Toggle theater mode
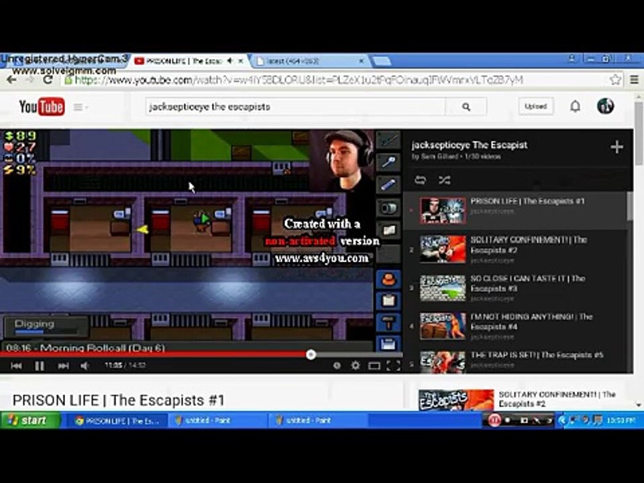Viewport: 644px width, 483px height. pyautogui.click(x=374, y=366)
